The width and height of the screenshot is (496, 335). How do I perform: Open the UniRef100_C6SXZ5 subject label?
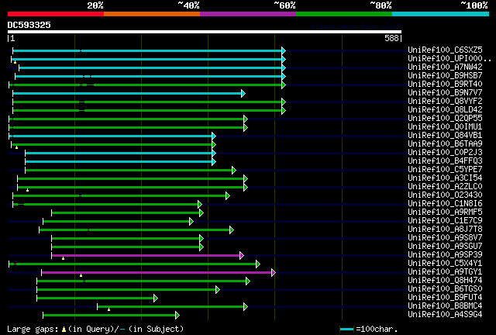(445, 50)
